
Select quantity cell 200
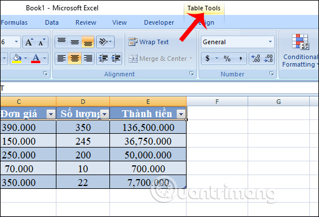[83, 155]
